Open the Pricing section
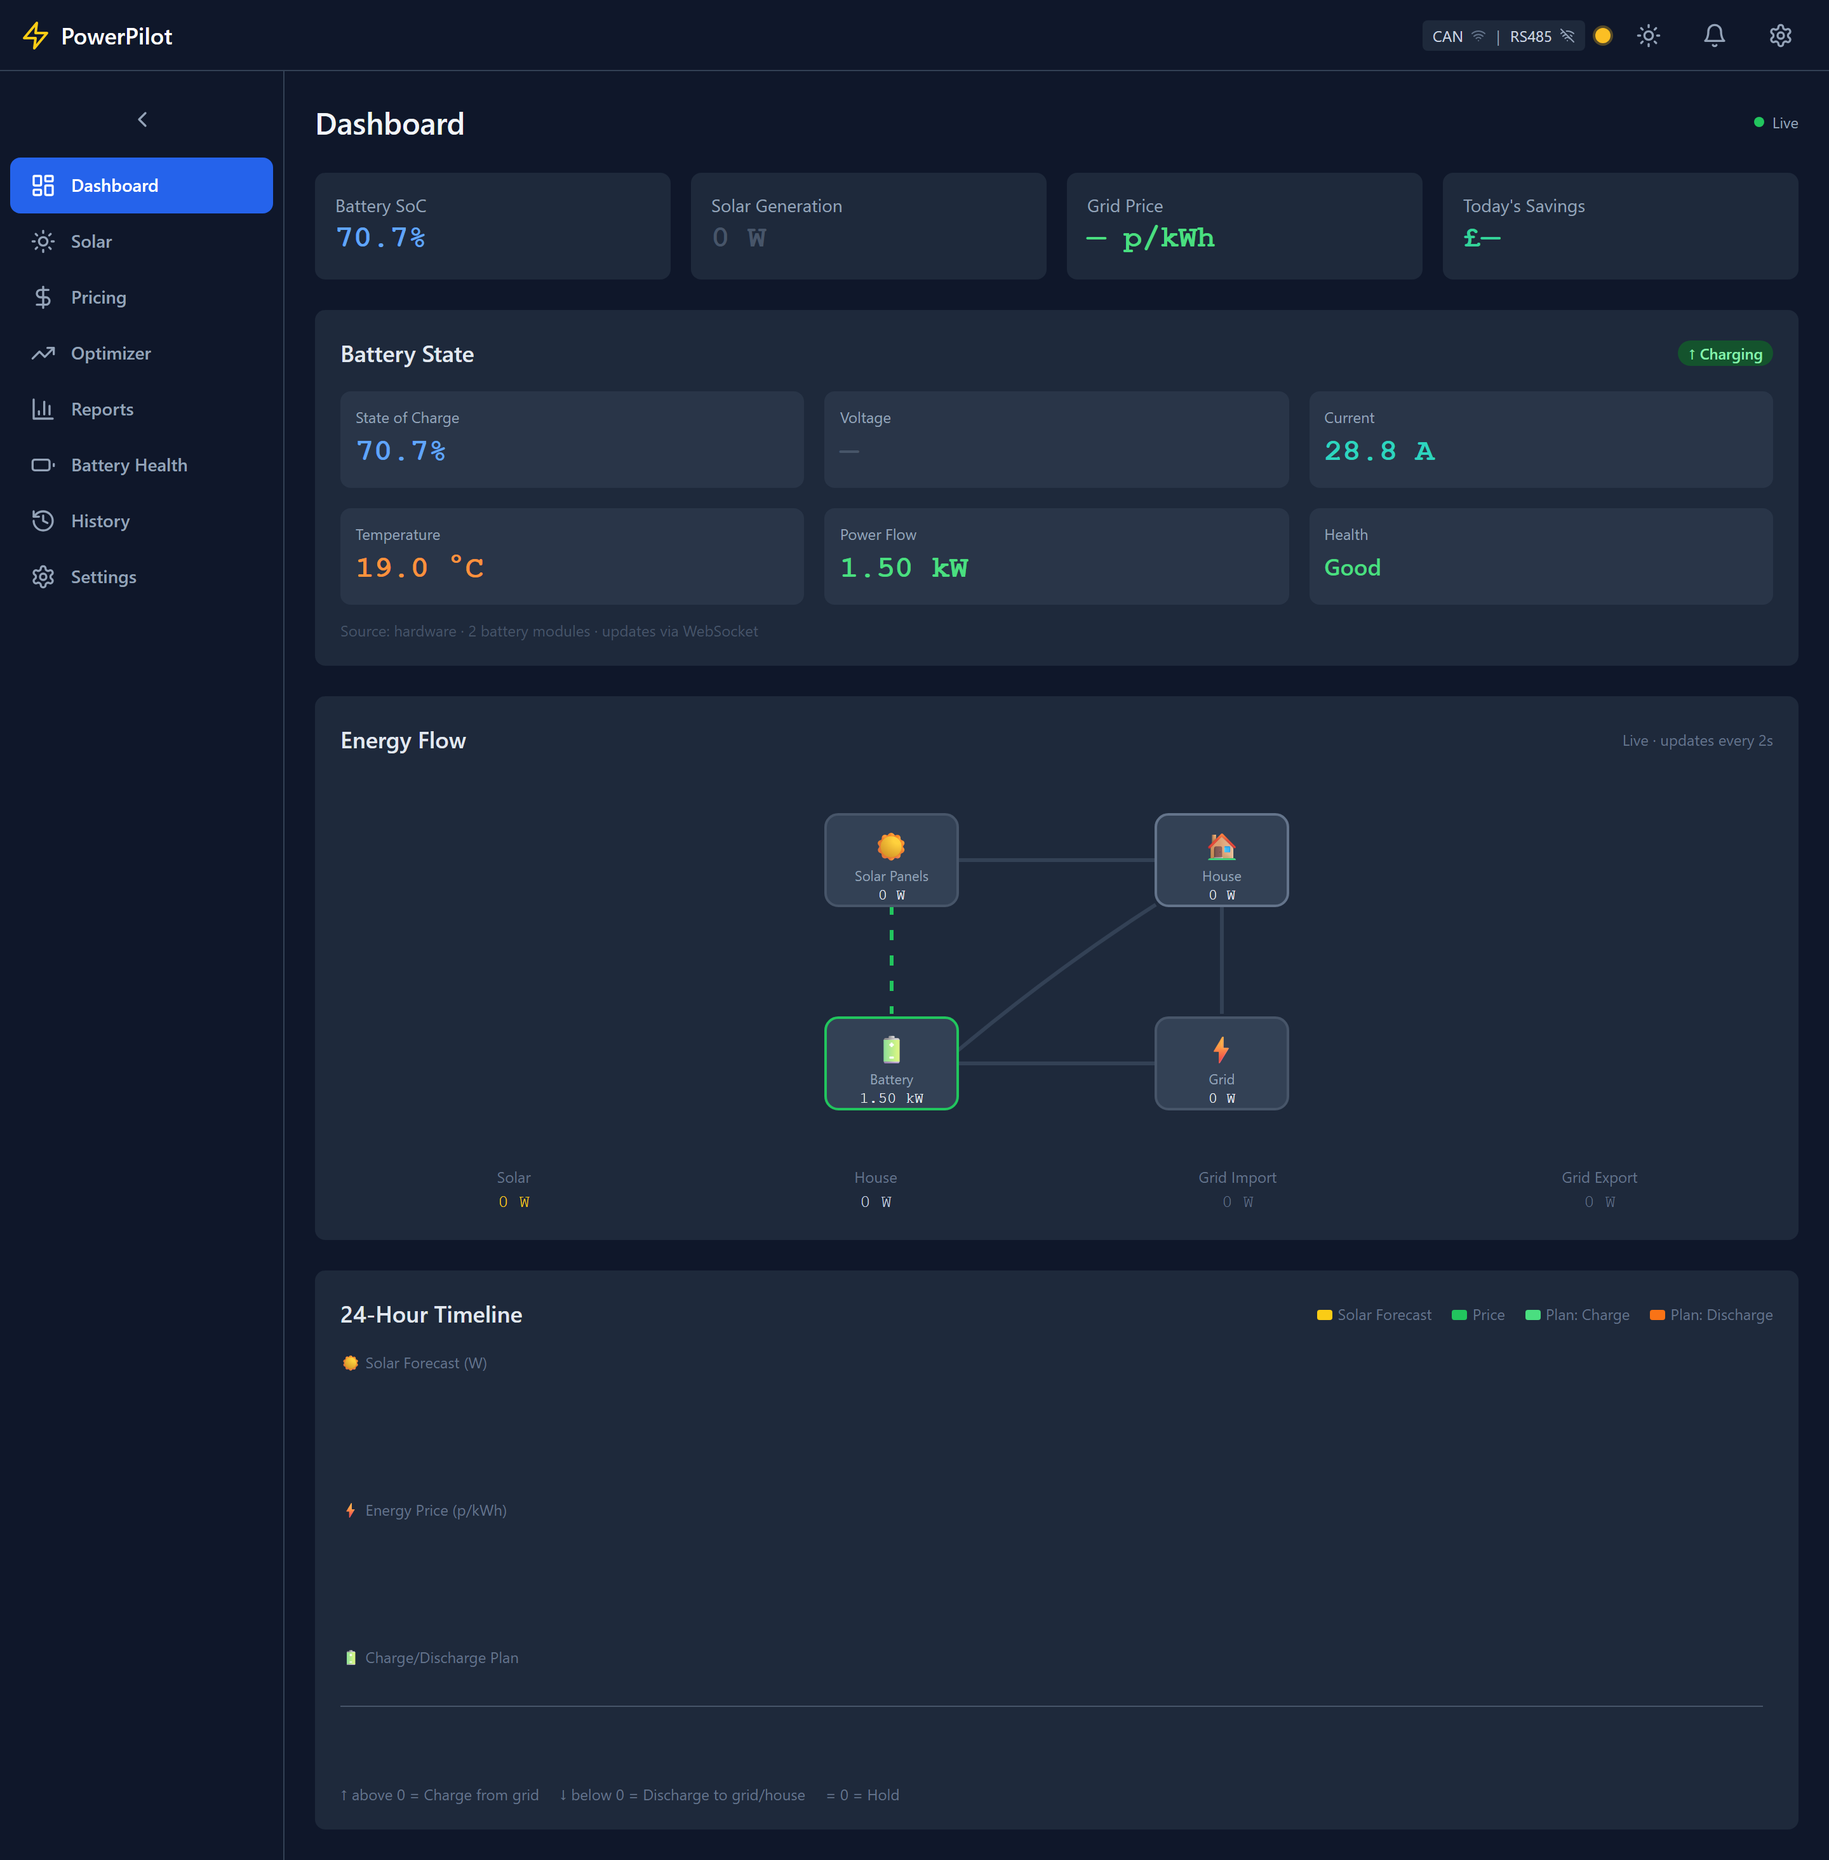The height and width of the screenshot is (1860, 1829). (x=141, y=297)
